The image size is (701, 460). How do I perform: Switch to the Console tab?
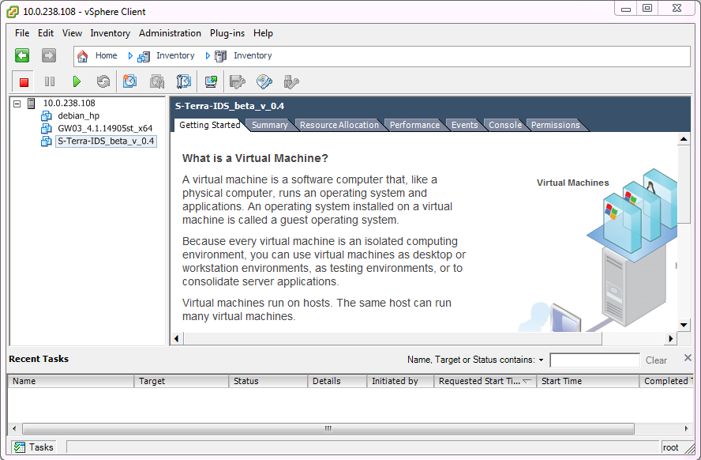click(505, 126)
